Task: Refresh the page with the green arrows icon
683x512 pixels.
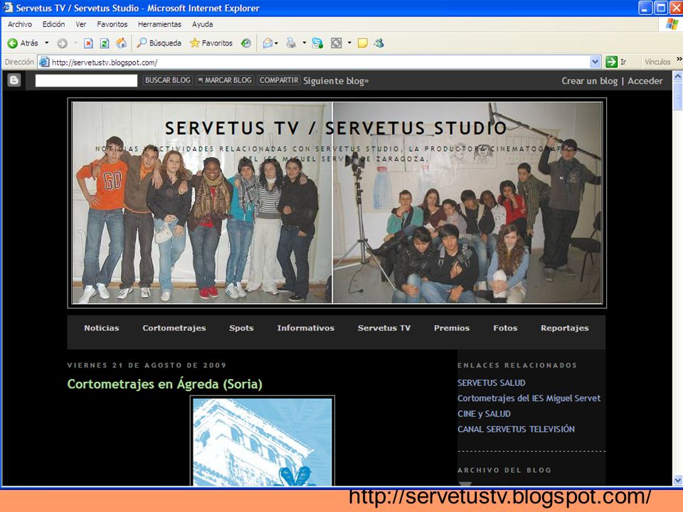Action: coord(105,43)
